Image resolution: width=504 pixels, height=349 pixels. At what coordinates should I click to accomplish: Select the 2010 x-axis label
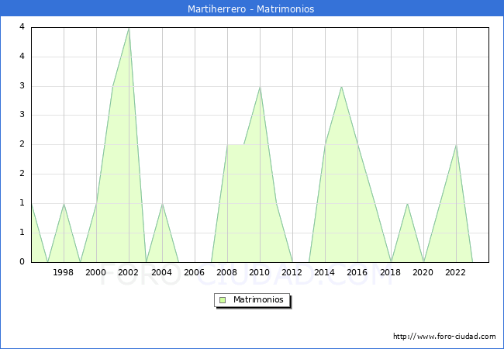[x=260, y=272]
